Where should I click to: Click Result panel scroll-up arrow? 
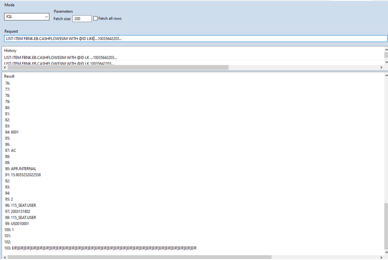coord(386,75)
